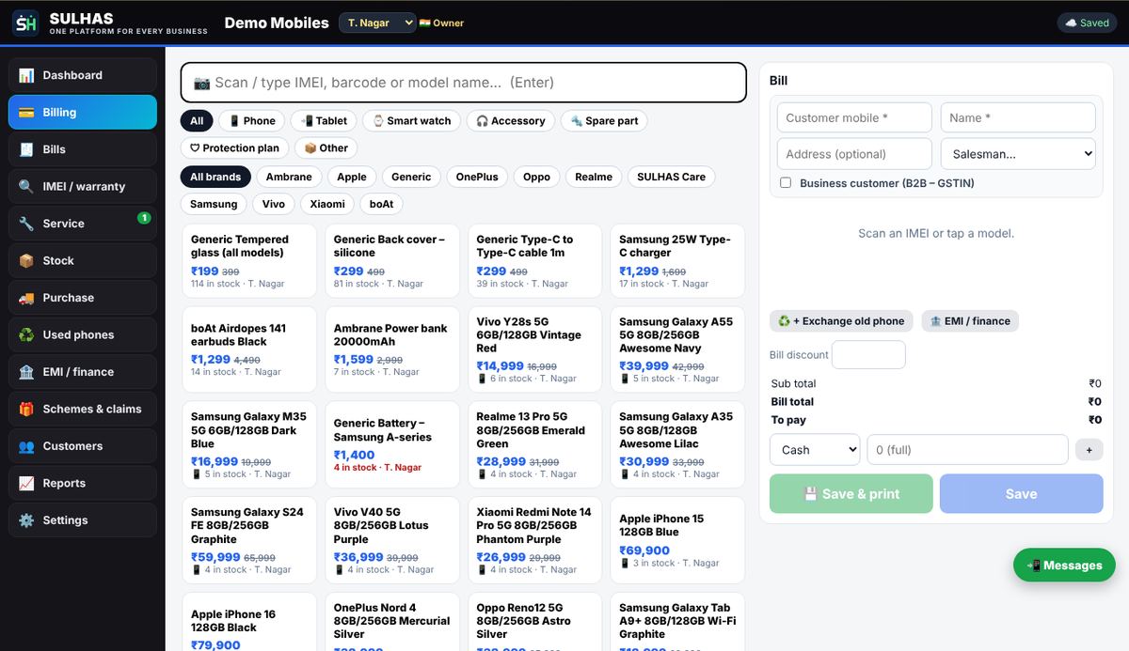Show only SULHAS Care brand items

point(671,177)
